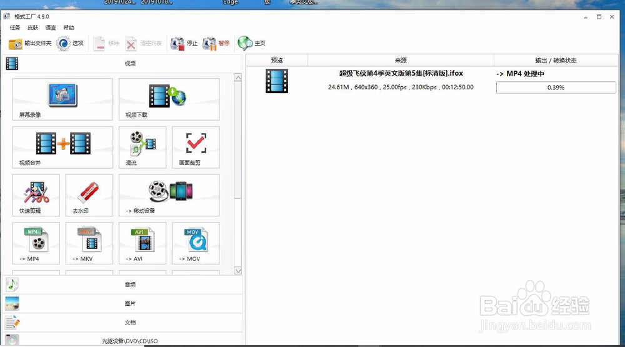Image resolution: width=625 pixels, height=347 pixels.
Task: Click the 清空列表 clear list button
Action: pyautogui.click(x=144, y=43)
